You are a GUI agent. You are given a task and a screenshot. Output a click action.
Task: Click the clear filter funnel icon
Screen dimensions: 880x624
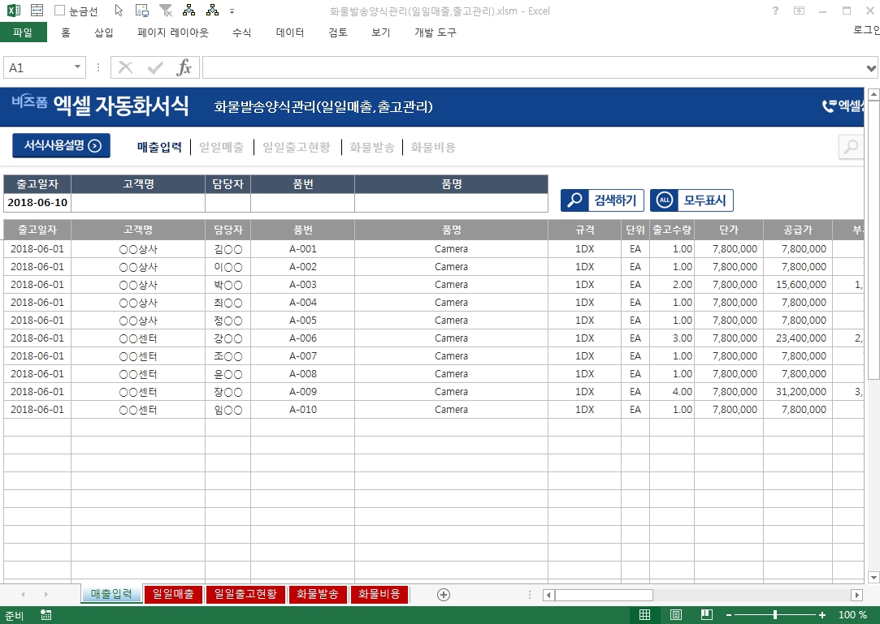pos(166,11)
